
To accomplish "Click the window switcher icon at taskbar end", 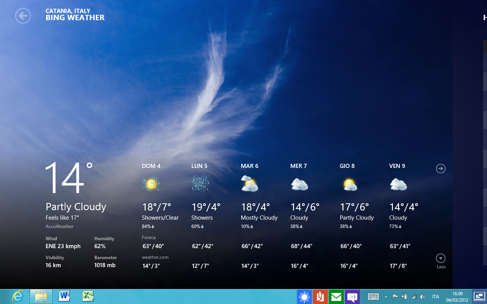I will [479, 296].
